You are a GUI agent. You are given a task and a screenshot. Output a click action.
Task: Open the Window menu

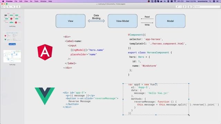click(43, 1)
